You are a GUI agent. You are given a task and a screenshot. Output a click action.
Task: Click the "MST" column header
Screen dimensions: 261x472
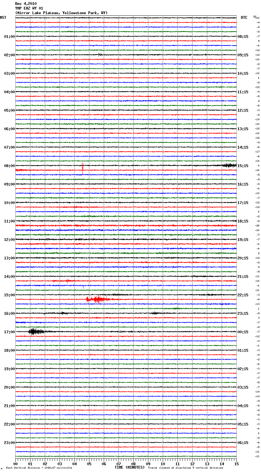tap(3, 18)
